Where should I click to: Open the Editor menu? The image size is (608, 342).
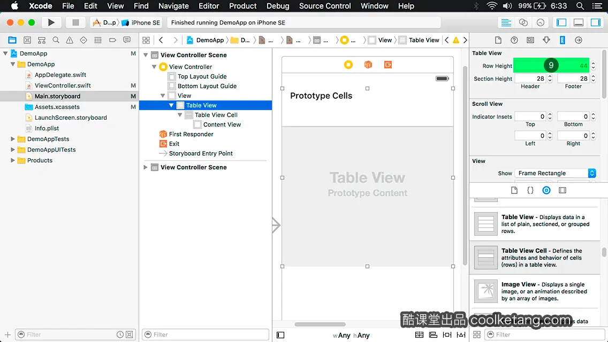point(209,6)
